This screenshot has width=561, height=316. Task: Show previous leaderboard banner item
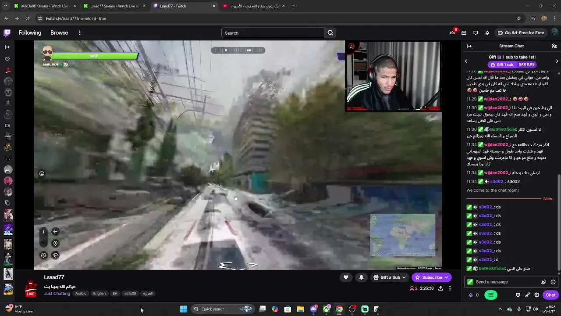click(466, 61)
